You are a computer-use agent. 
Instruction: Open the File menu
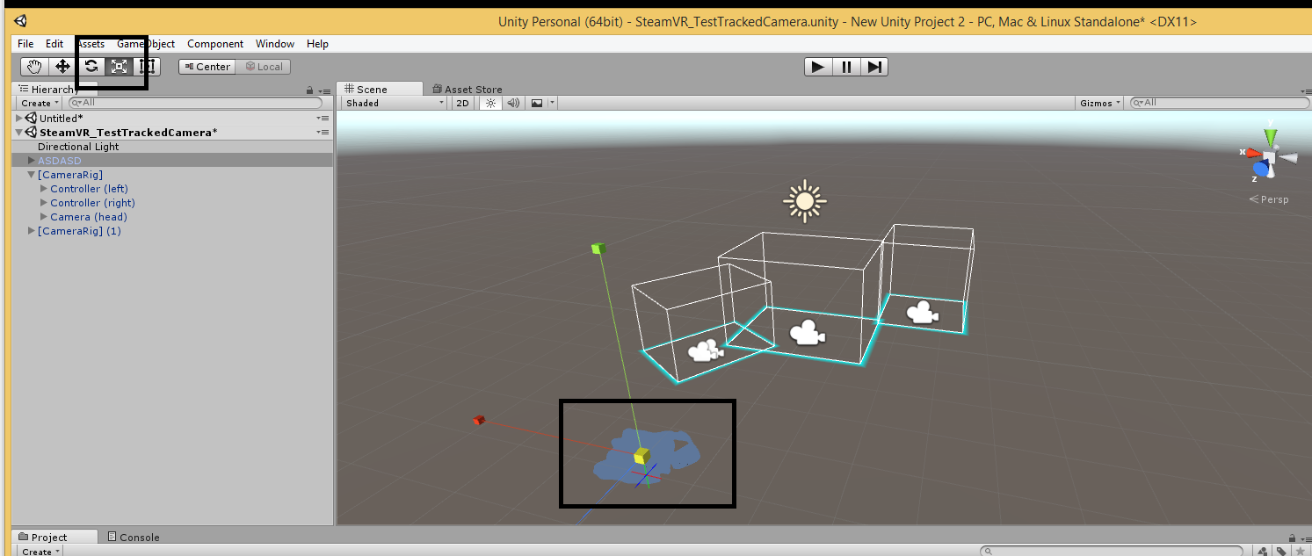pyautogui.click(x=25, y=44)
